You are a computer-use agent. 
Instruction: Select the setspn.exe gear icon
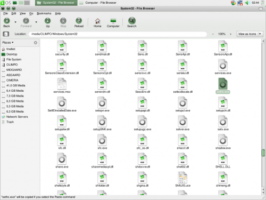coord(102,102)
